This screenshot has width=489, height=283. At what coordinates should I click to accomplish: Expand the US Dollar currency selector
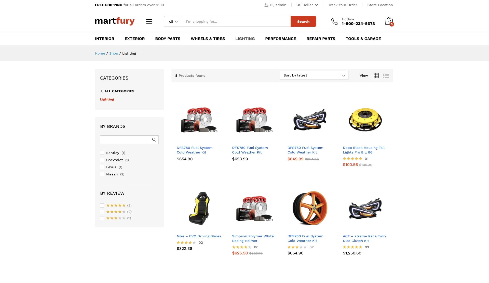(x=307, y=5)
